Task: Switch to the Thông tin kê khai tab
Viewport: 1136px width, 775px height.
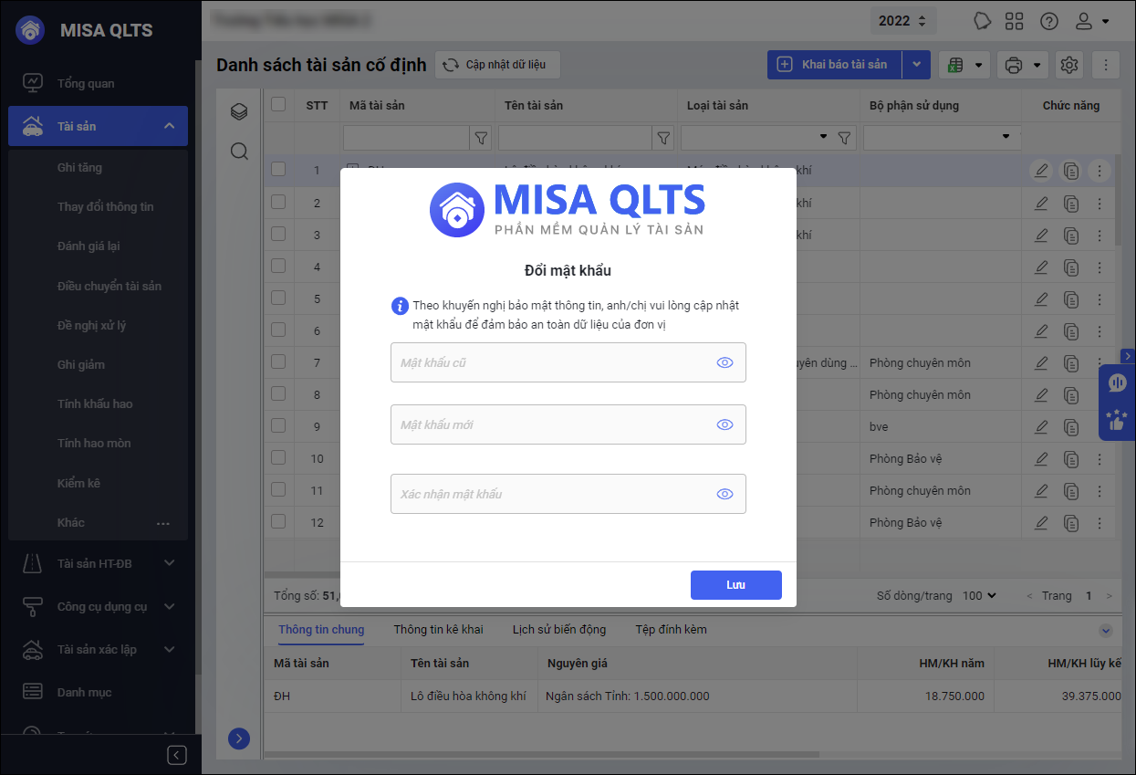Action: [440, 629]
